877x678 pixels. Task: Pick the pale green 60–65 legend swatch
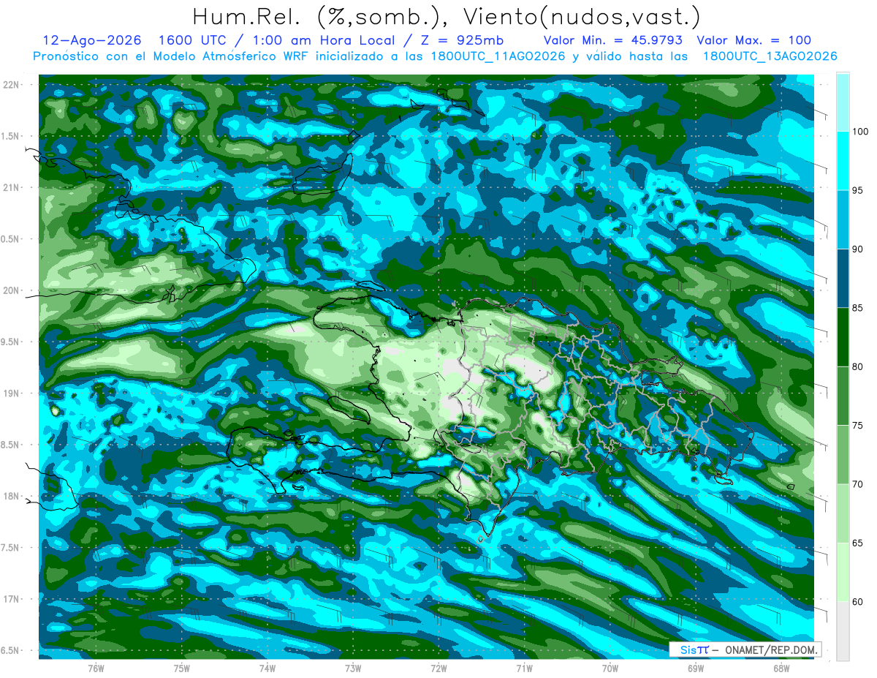point(843,572)
